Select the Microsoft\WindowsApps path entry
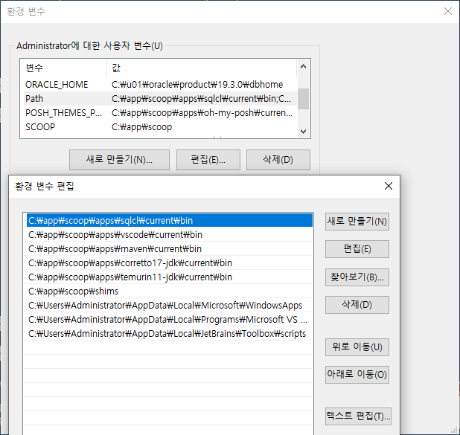The width and height of the screenshot is (460, 435). [169, 306]
